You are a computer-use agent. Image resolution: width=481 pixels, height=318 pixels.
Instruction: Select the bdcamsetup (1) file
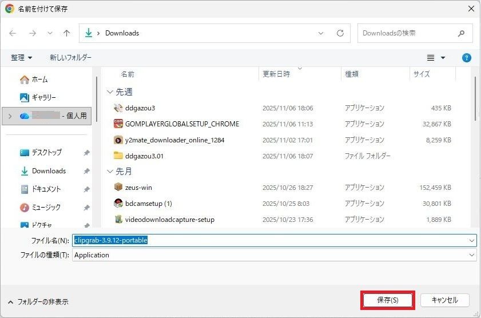point(148,204)
